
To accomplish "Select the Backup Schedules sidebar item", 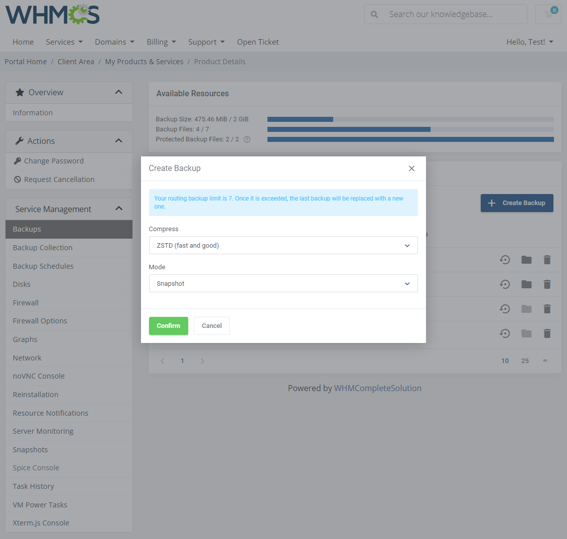I will point(43,266).
